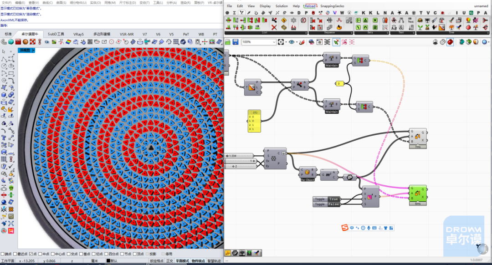This screenshot has width=492, height=265.
Task: Click the Zoom Extents icon on canvas toolbar
Action: click(x=281, y=42)
